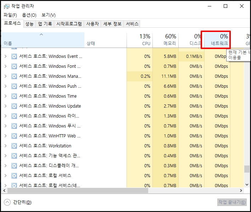
Task: Expand the Windows Push service host row
Action: 6,86
